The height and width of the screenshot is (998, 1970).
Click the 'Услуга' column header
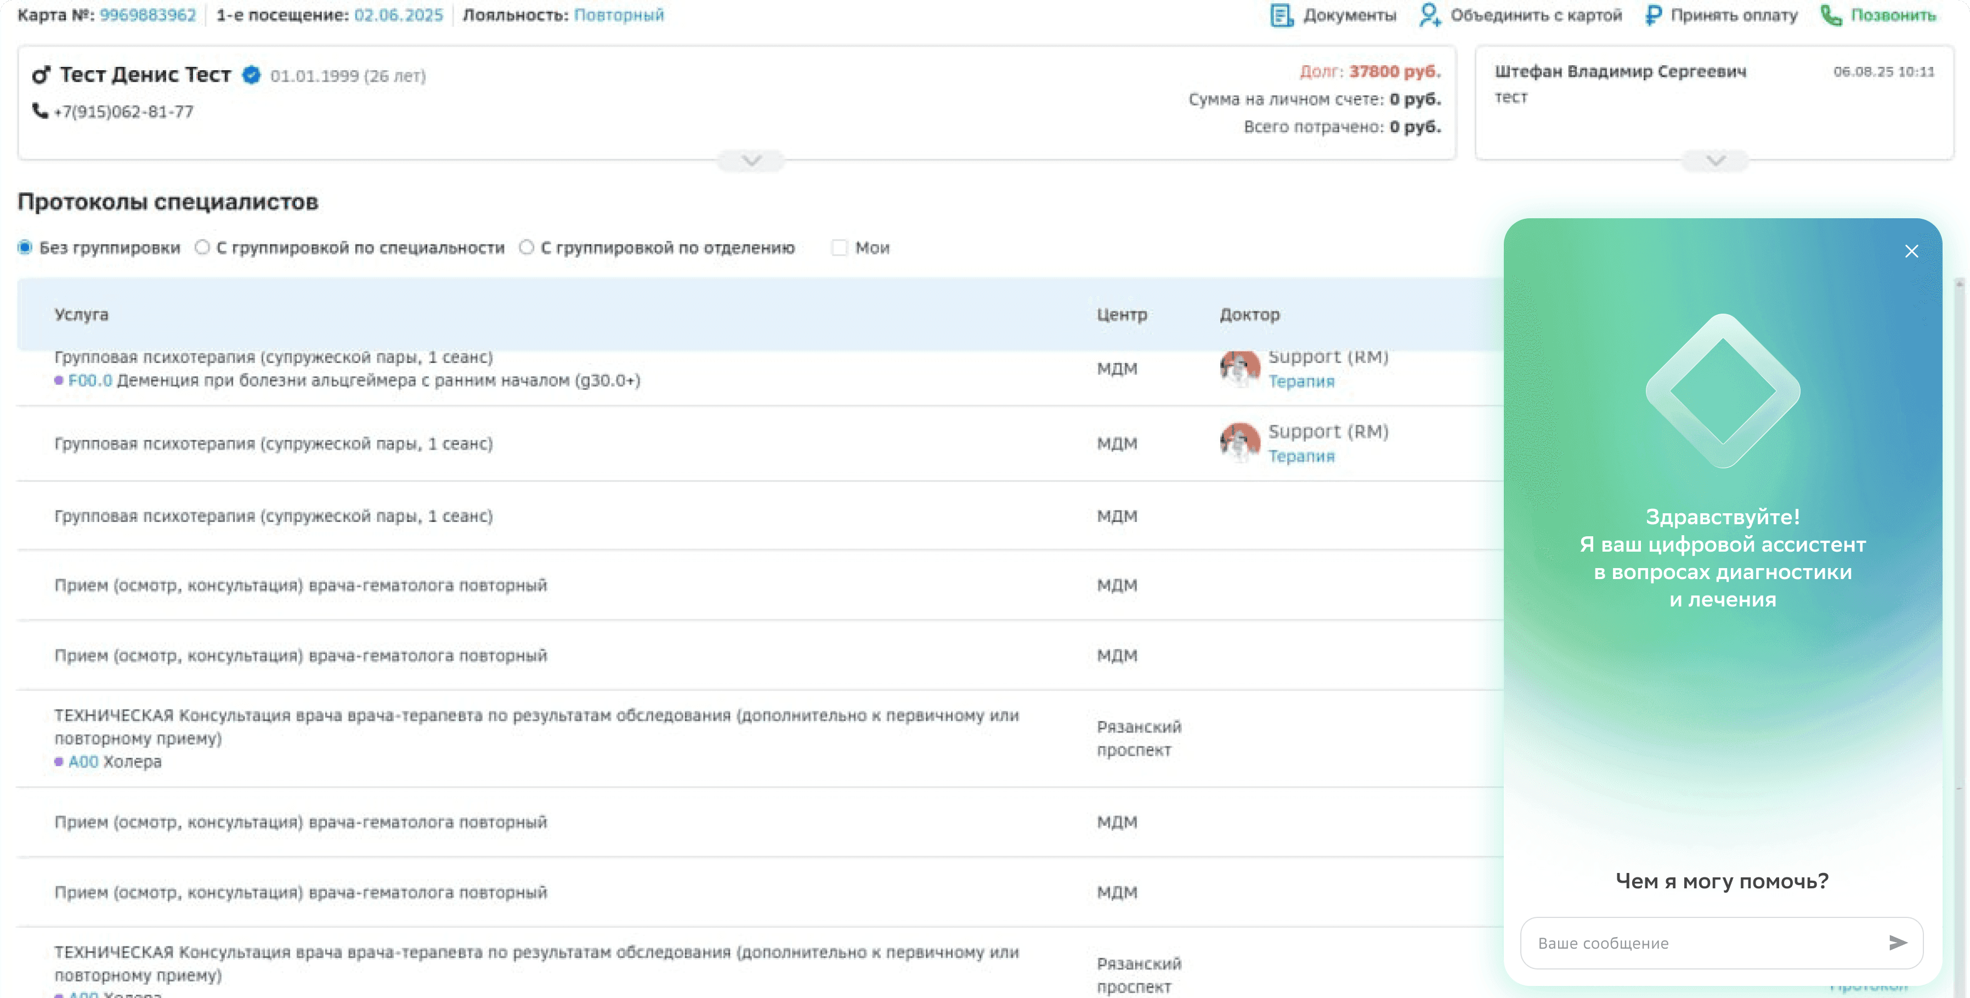[x=81, y=314]
